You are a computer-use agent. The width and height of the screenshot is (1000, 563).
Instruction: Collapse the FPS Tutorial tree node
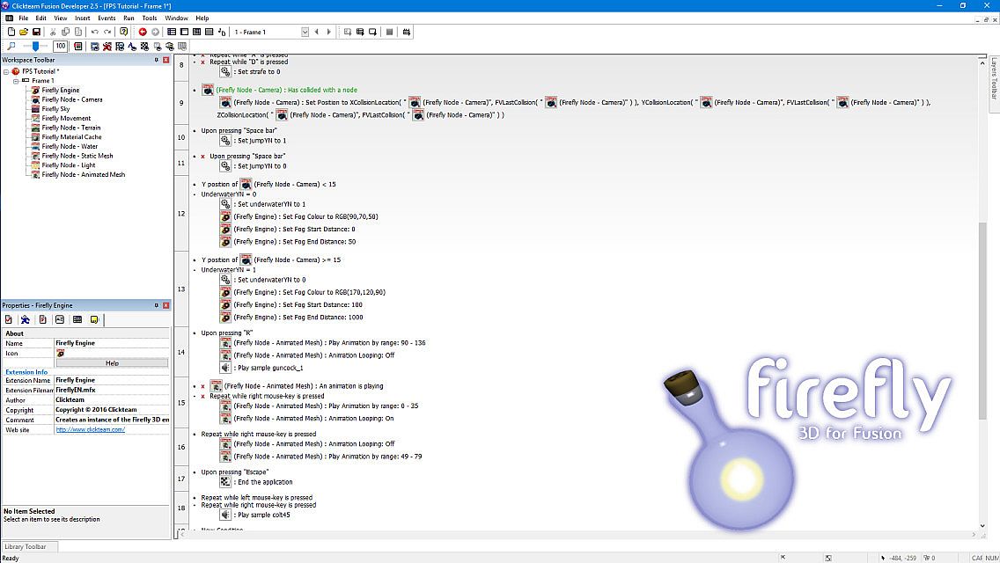click(x=6, y=72)
